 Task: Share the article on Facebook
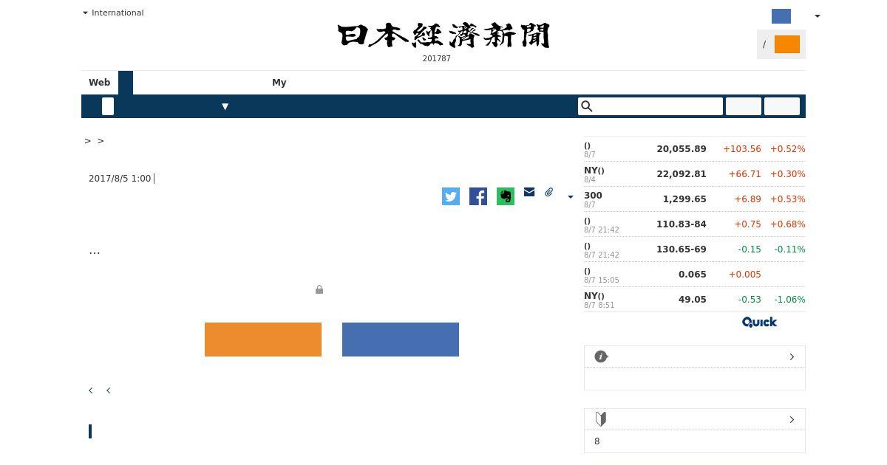(478, 196)
